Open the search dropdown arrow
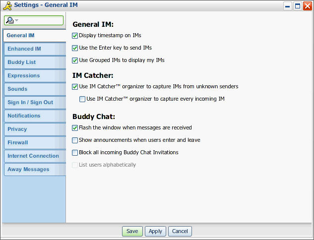 tap(16, 20)
